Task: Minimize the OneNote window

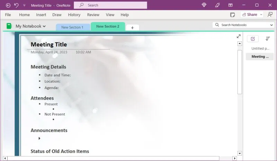Action: (244, 5)
